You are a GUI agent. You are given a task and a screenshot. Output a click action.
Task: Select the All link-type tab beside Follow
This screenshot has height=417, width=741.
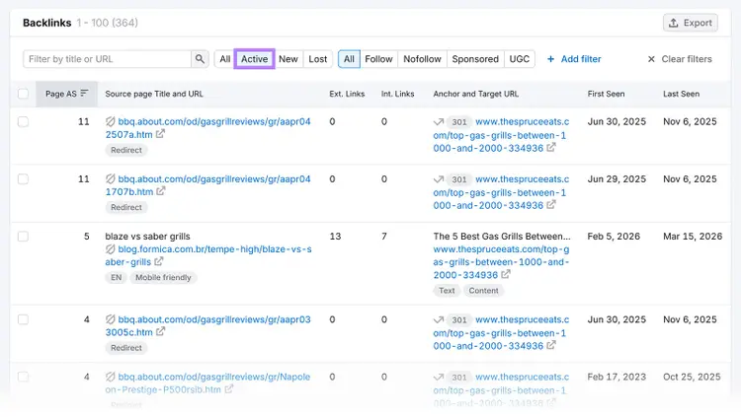(349, 59)
